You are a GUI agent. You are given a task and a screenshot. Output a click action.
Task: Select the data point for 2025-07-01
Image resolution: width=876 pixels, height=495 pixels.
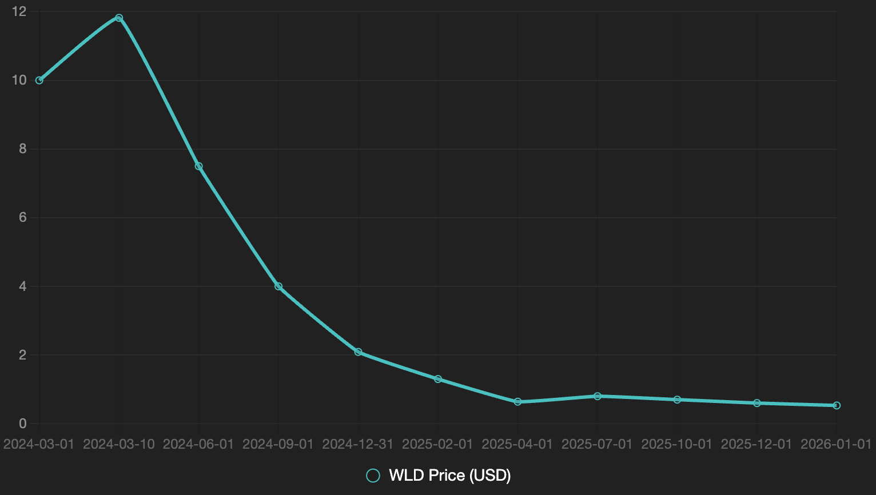pyautogui.click(x=598, y=396)
